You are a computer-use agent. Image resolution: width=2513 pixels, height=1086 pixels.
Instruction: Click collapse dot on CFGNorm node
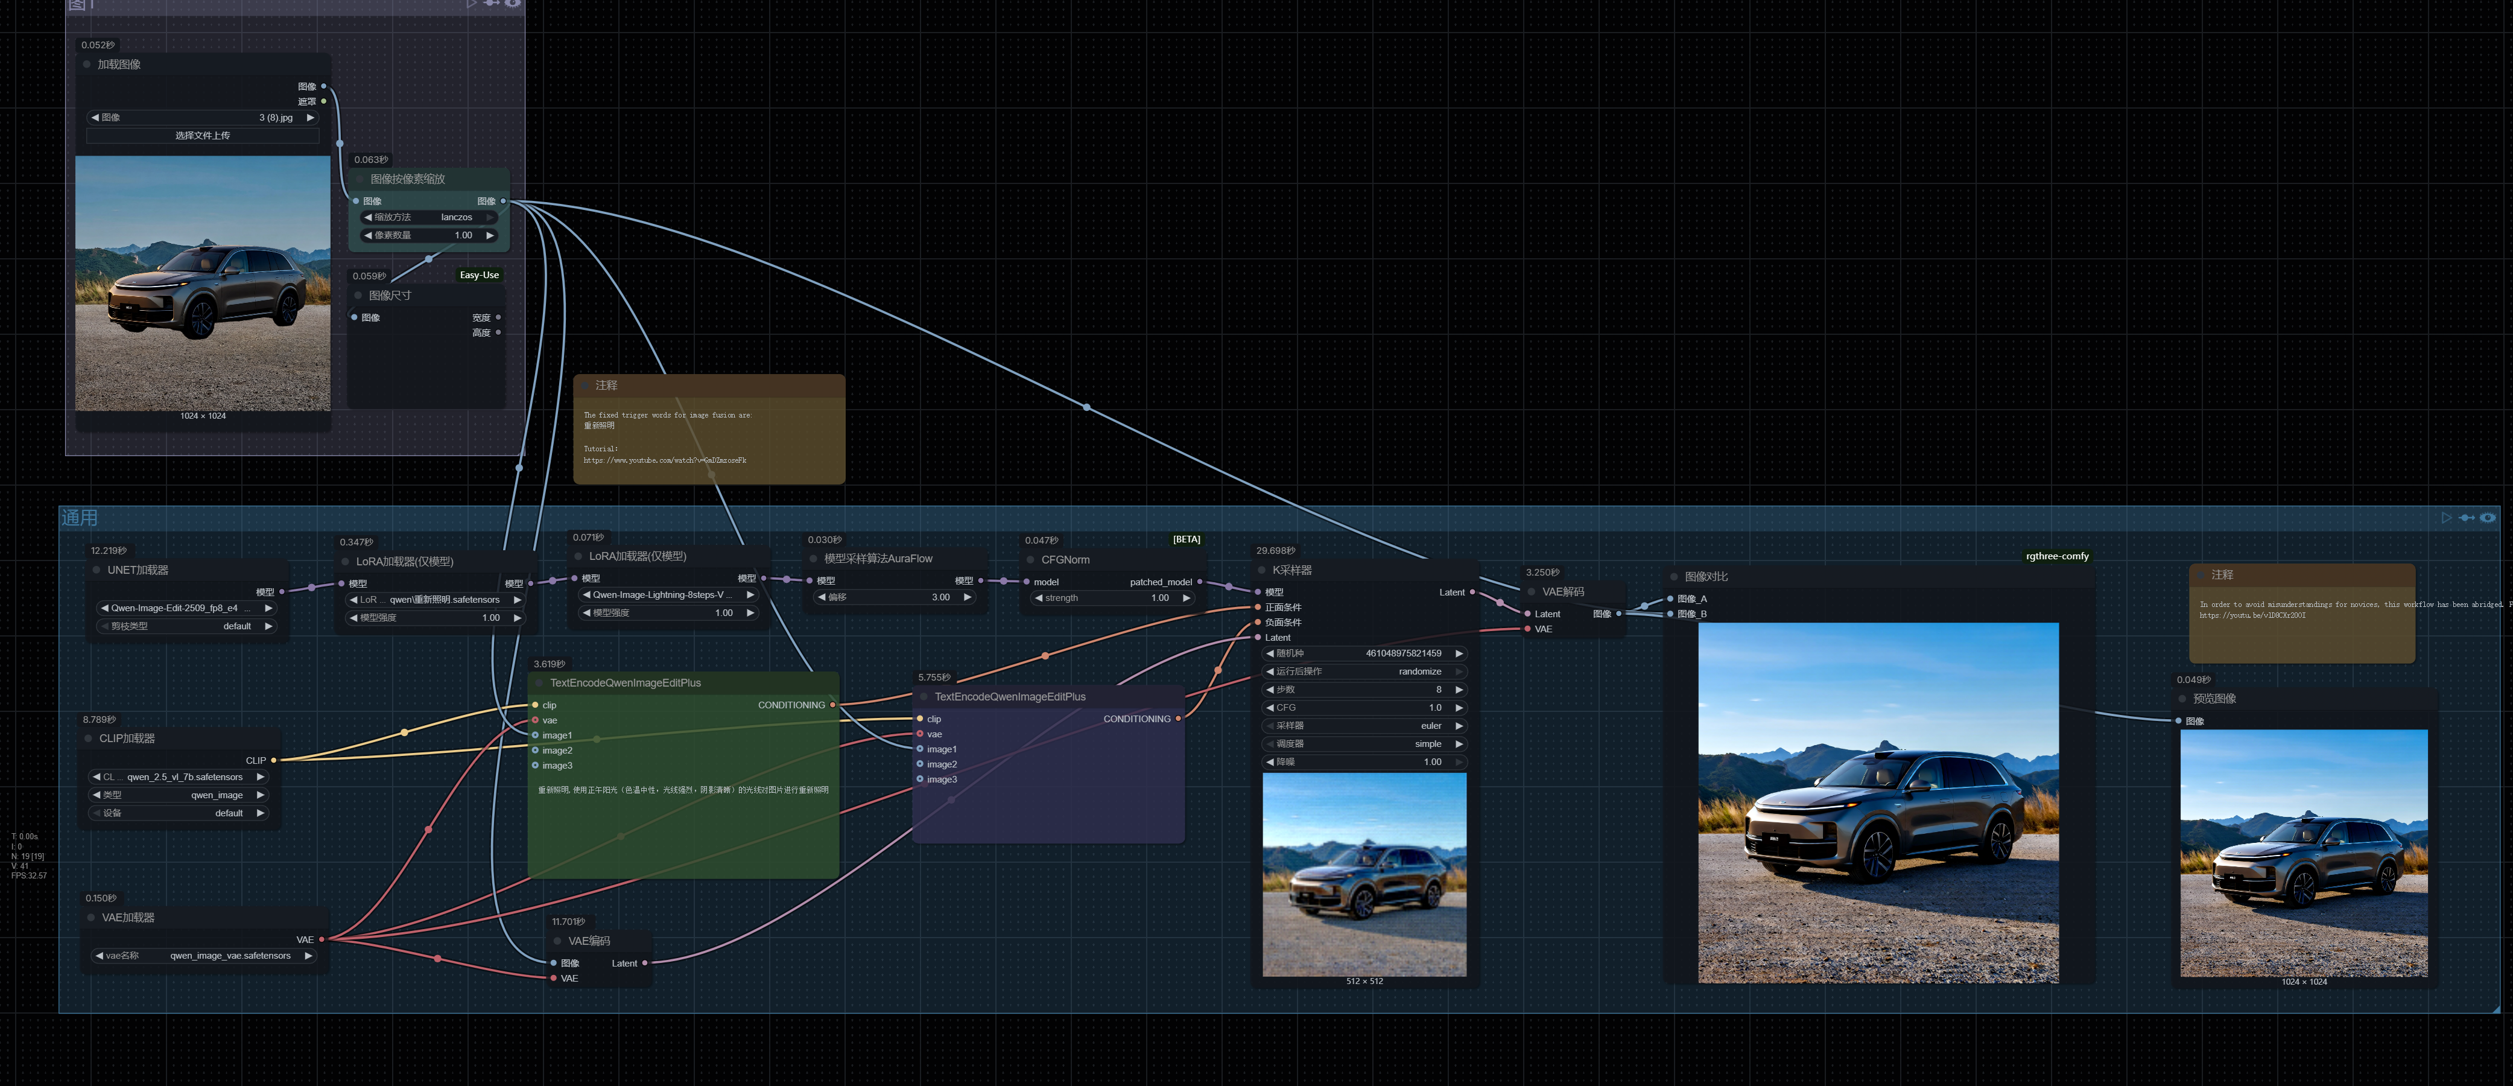point(1030,560)
